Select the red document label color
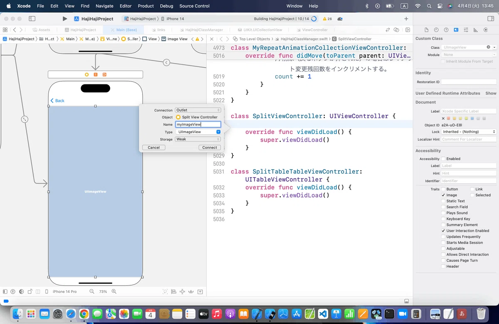Image resolution: width=499 pixels, height=324 pixels. (449, 119)
